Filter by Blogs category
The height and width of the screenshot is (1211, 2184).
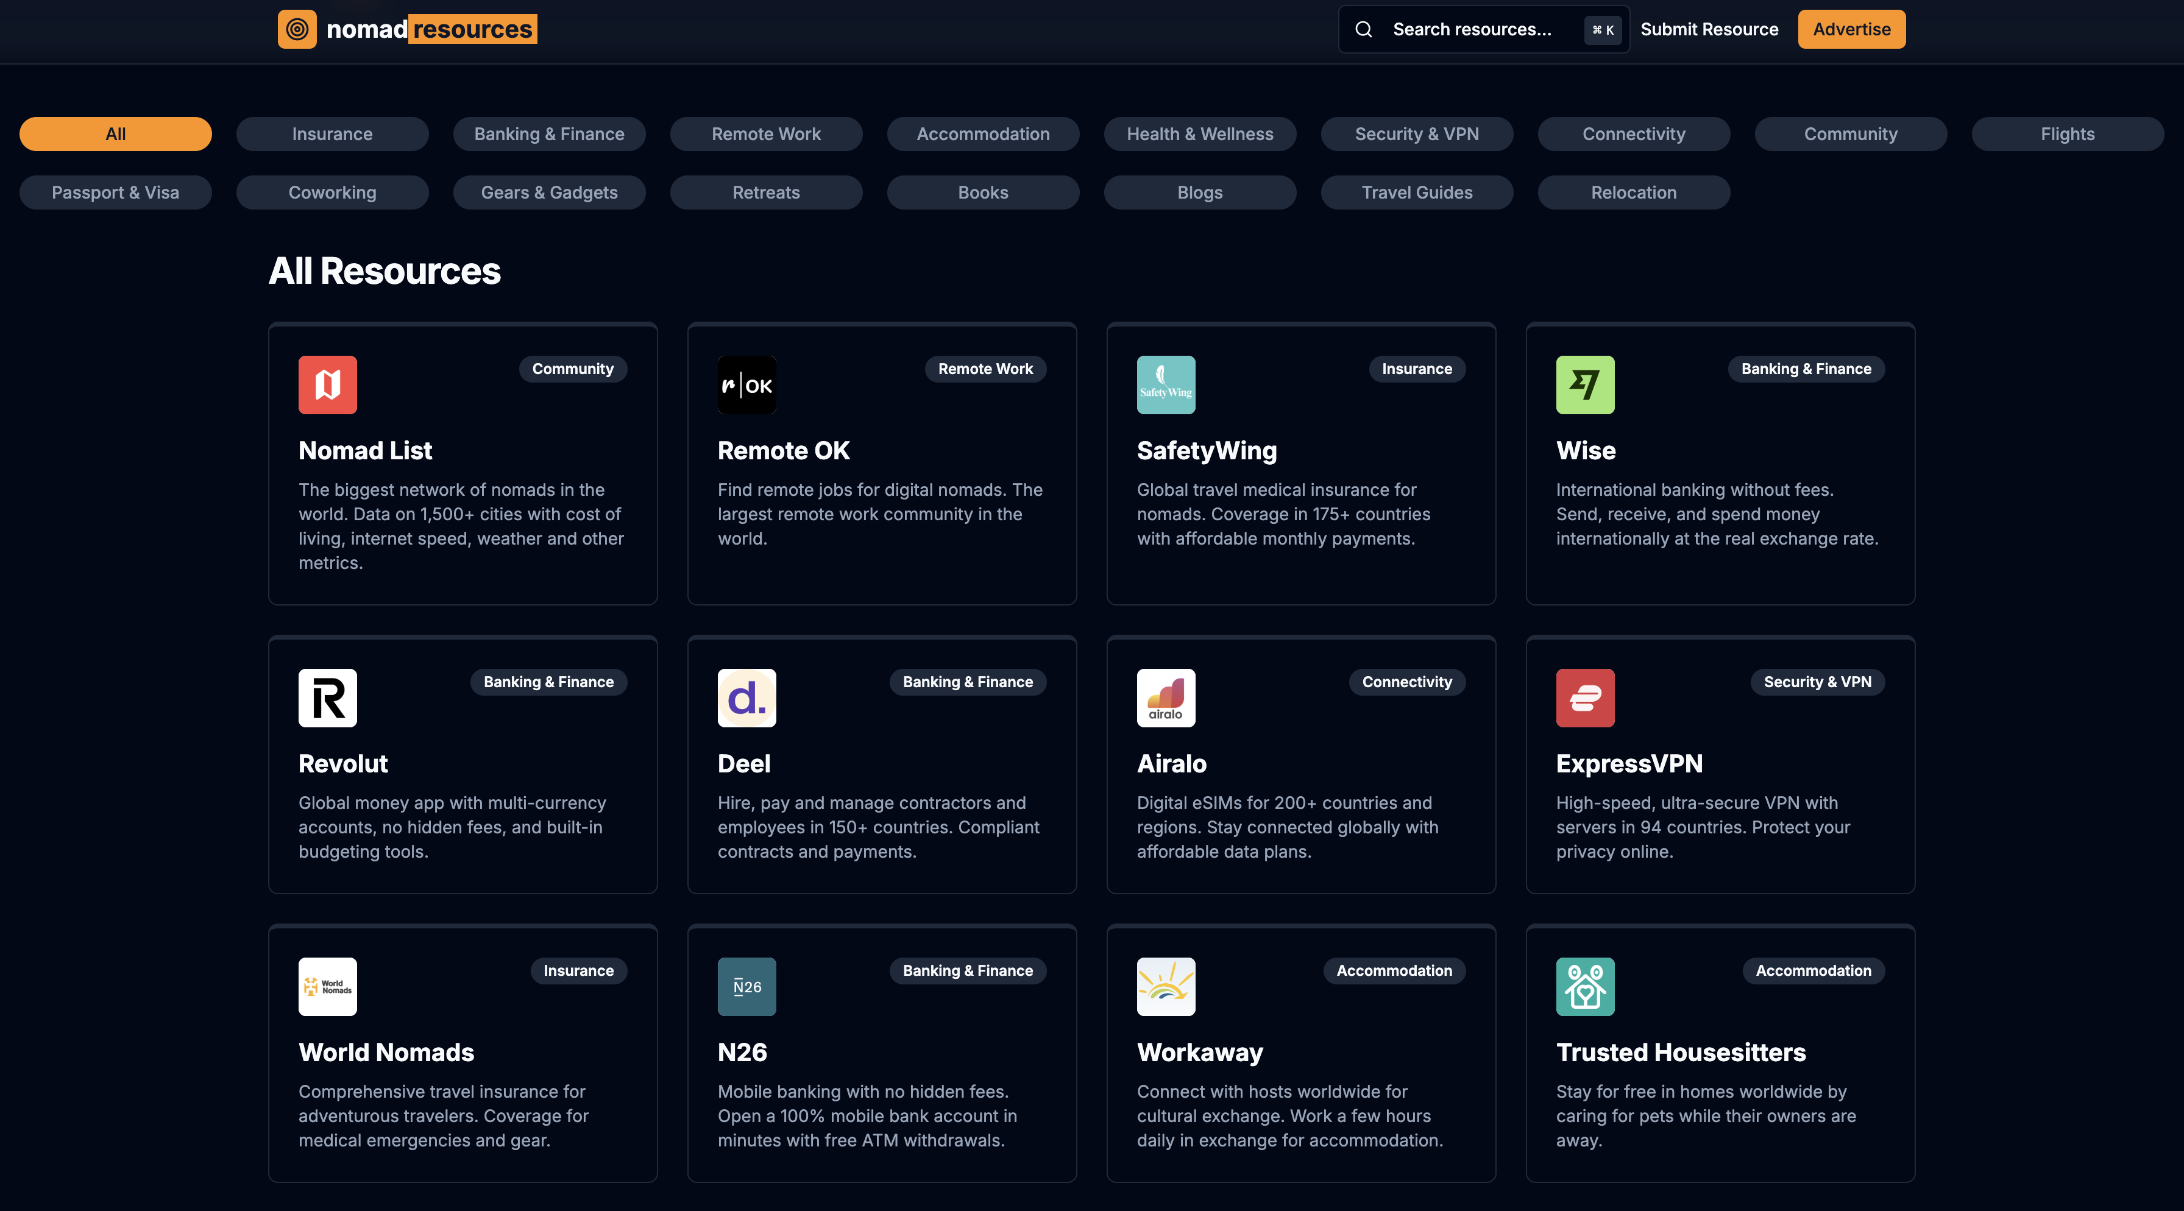pos(1200,192)
